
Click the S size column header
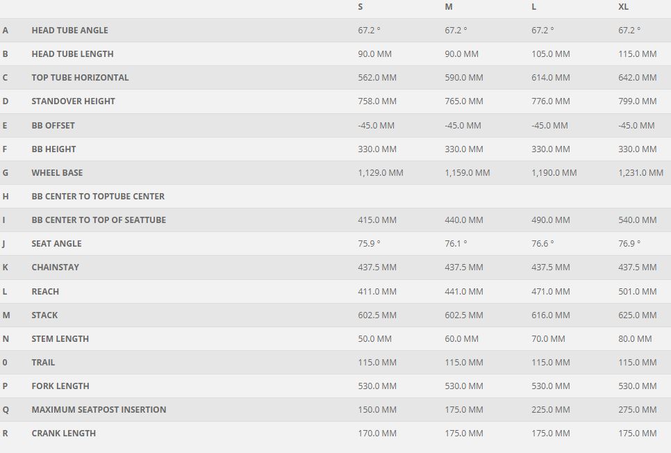pos(361,7)
